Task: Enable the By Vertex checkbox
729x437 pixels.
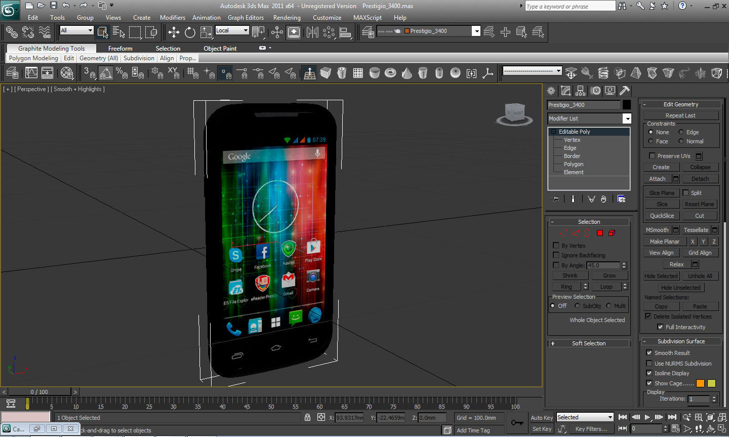Action: [556, 246]
